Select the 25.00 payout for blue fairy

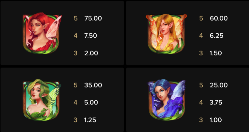coord(219,85)
